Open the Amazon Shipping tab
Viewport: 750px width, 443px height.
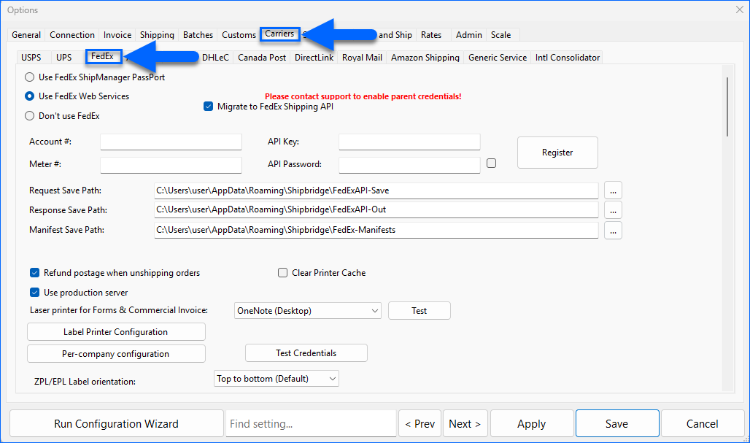coord(425,58)
